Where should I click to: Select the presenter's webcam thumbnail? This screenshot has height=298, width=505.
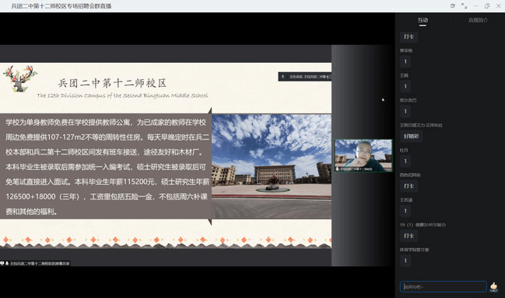(x=363, y=155)
